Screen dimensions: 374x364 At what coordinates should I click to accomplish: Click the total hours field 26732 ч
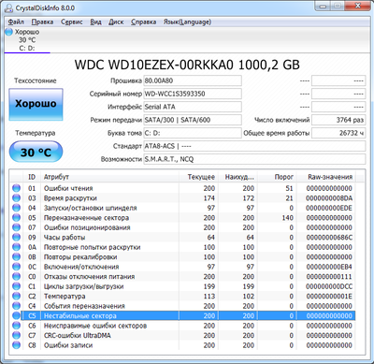(338, 133)
